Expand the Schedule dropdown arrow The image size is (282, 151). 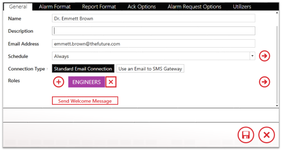point(252,56)
